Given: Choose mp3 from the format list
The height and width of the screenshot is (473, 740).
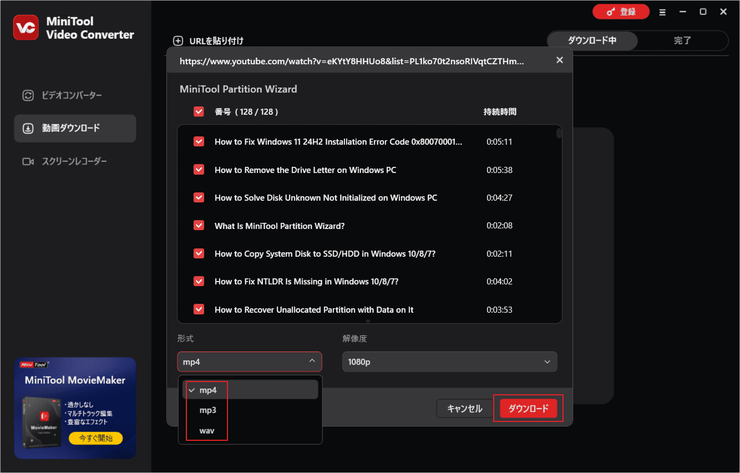Looking at the screenshot, I should click(250, 410).
